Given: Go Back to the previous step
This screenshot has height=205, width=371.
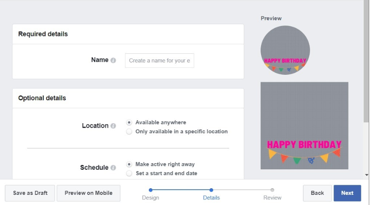Looking at the screenshot, I should [x=317, y=193].
